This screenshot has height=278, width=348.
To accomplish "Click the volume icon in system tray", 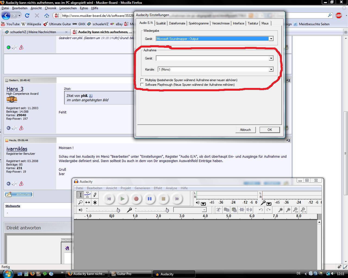I will [x=333, y=274].
